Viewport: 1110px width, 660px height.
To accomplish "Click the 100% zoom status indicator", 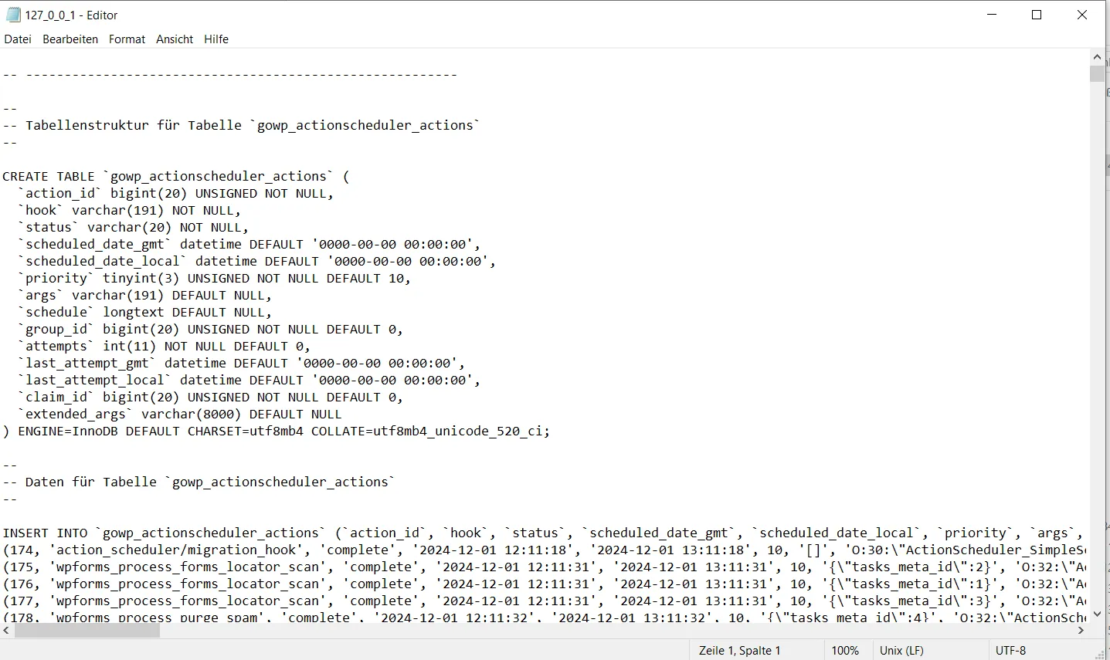I will click(845, 651).
